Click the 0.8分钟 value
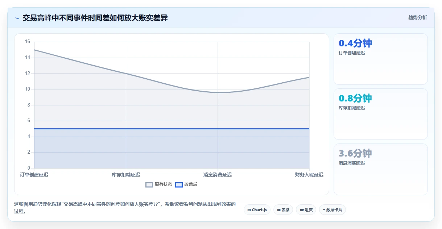 (355, 98)
